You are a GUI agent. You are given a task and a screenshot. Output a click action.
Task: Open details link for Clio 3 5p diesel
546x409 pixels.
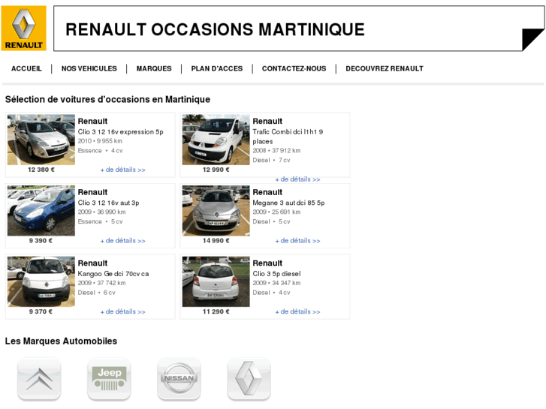(297, 311)
